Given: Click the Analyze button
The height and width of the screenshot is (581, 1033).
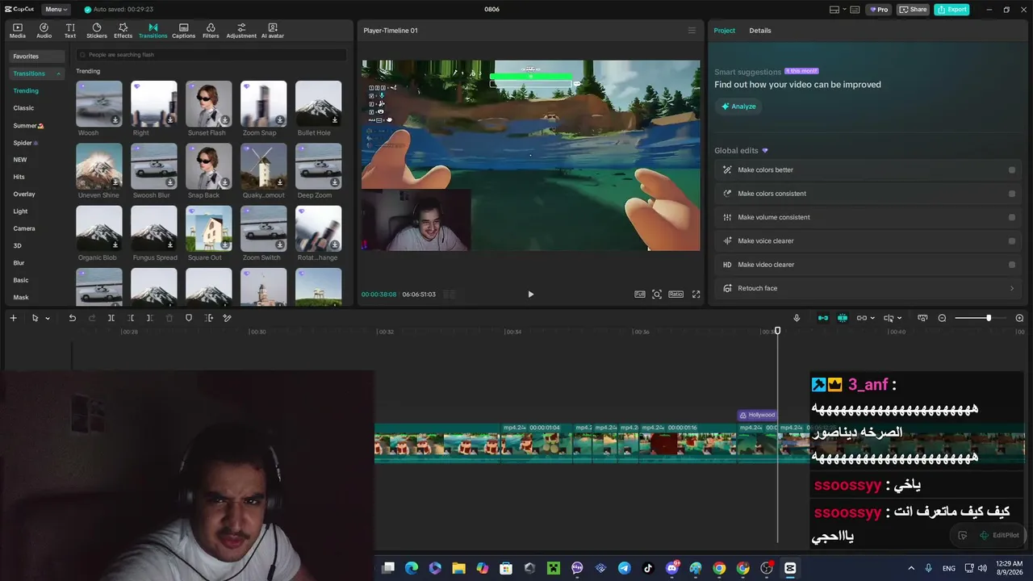Looking at the screenshot, I should [738, 107].
